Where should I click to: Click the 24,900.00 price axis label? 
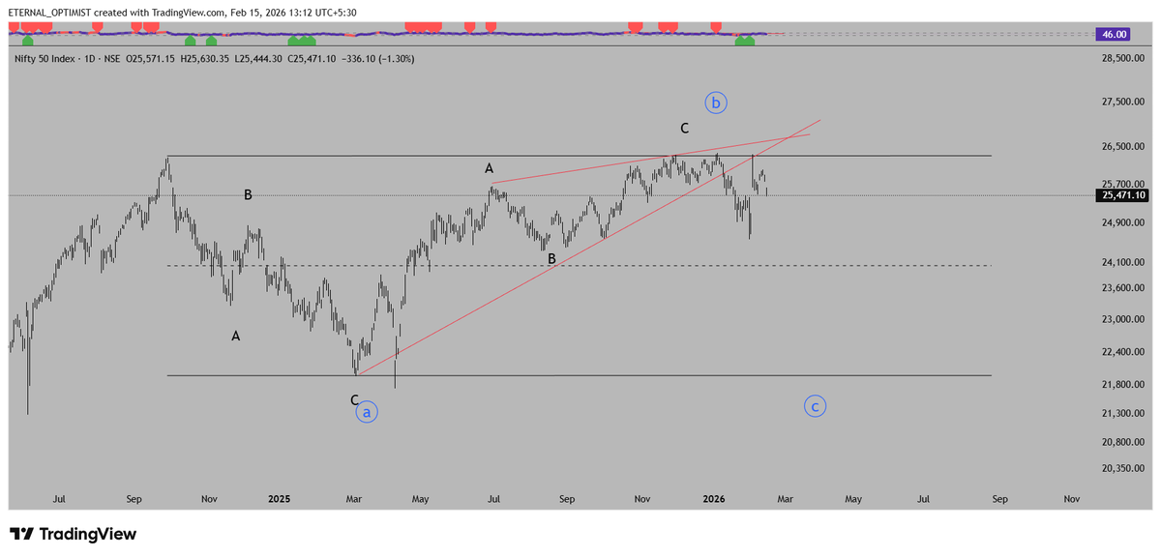(1122, 223)
